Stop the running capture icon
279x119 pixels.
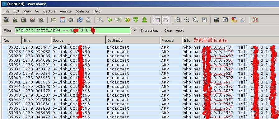(x=33, y=20)
